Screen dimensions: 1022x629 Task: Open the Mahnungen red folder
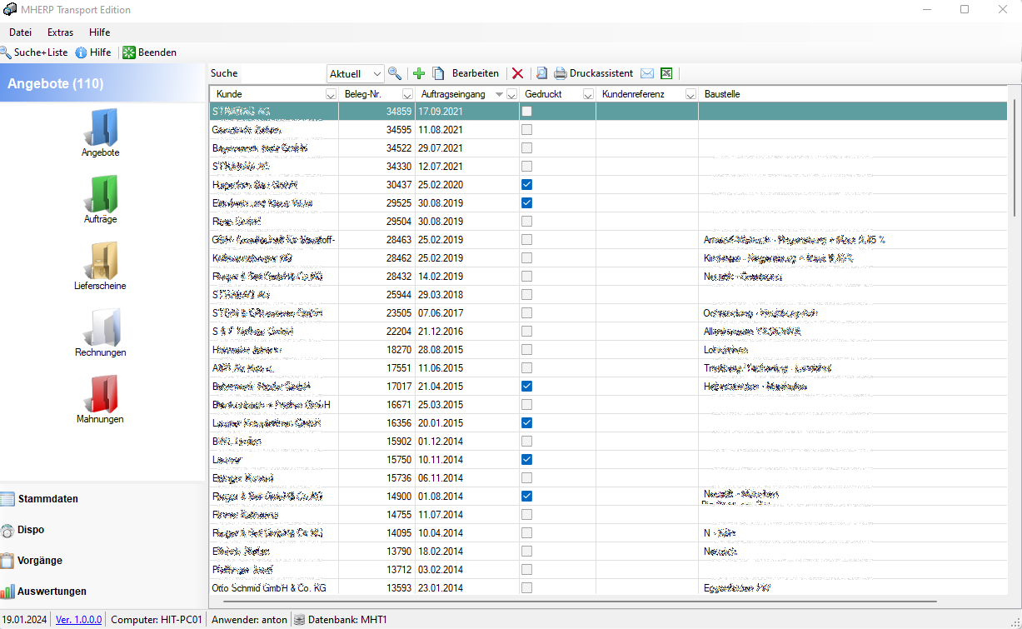[100, 395]
